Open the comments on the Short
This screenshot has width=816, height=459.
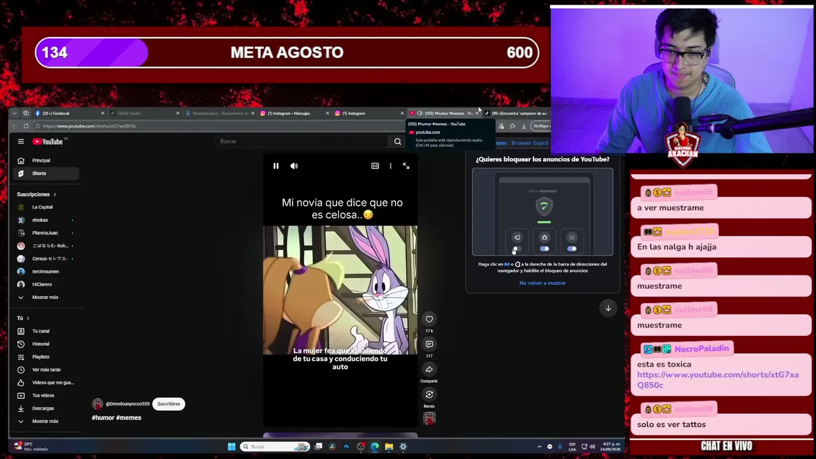pyautogui.click(x=429, y=344)
